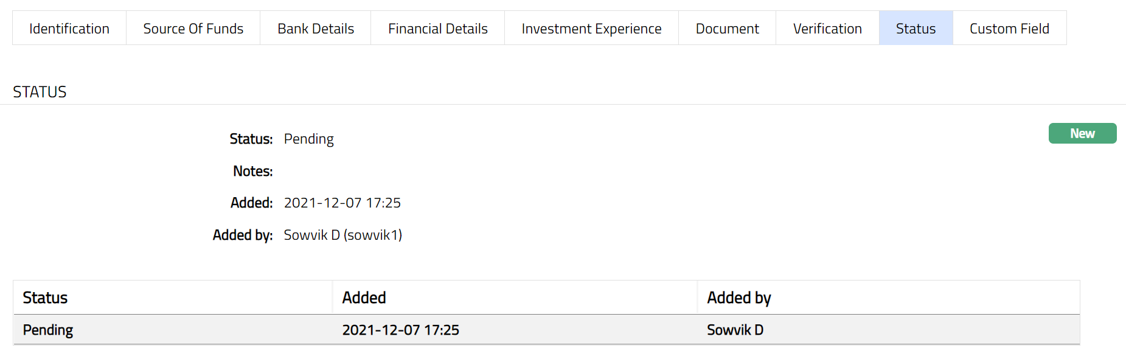1126x356 pixels.
Task: Click the STATUS section heading
Action: [40, 92]
